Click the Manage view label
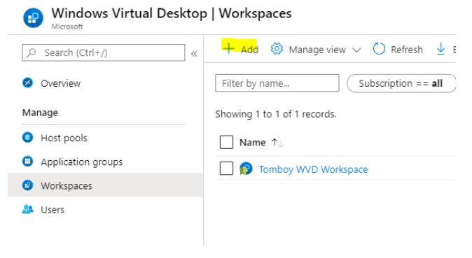The width and height of the screenshot is (472, 258). point(317,50)
